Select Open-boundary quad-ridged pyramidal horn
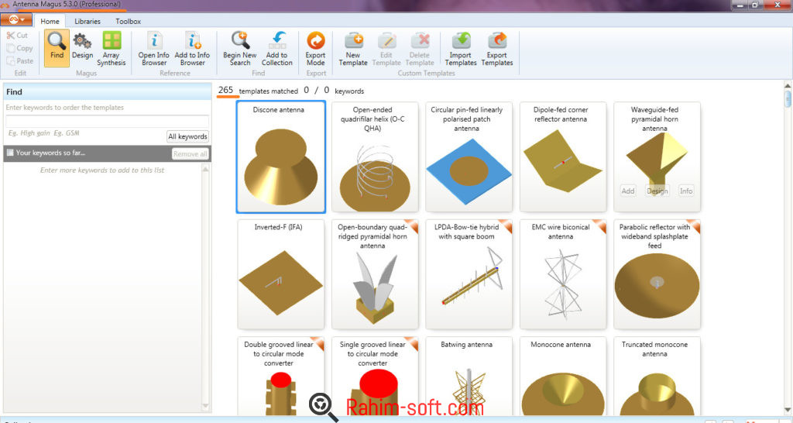The width and height of the screenshot is (793, 423). [x=375, y=274]
